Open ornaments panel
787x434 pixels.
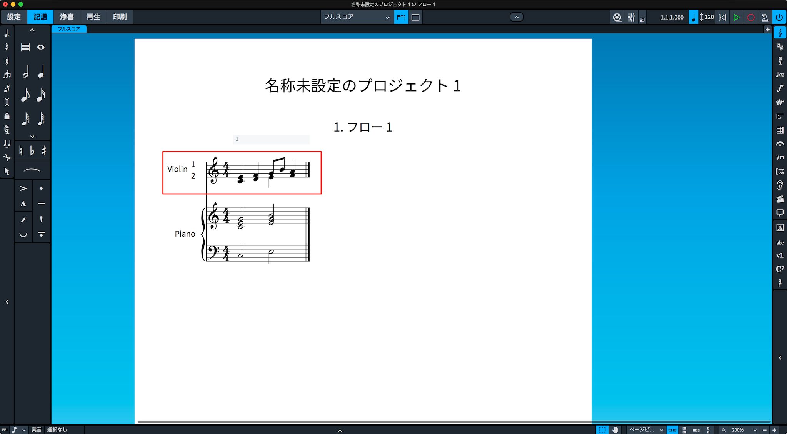(x=780, y=102)
